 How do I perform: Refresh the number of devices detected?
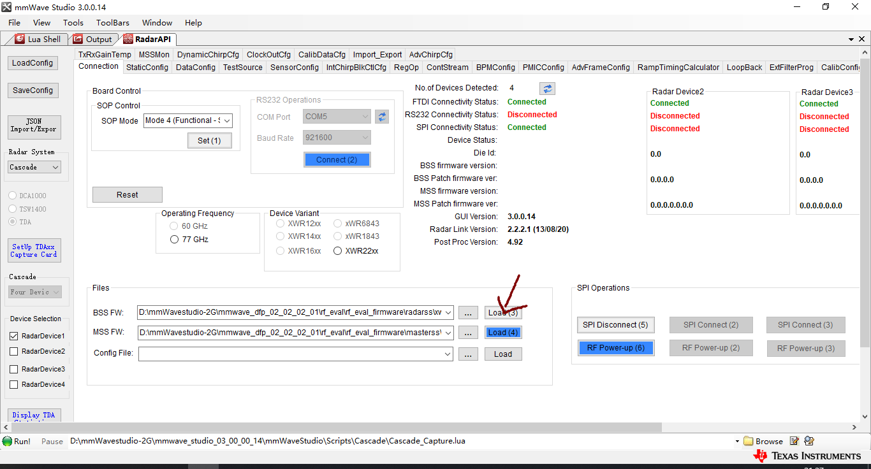click(x=547, y=89)
